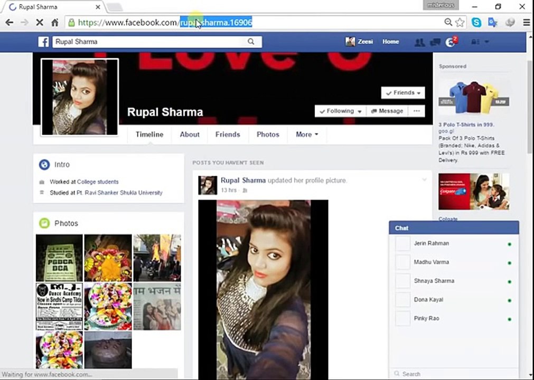The width and height of the screenshot is (534, 380).
Task: Open the friend requests icon
Action: pos(420,42)
